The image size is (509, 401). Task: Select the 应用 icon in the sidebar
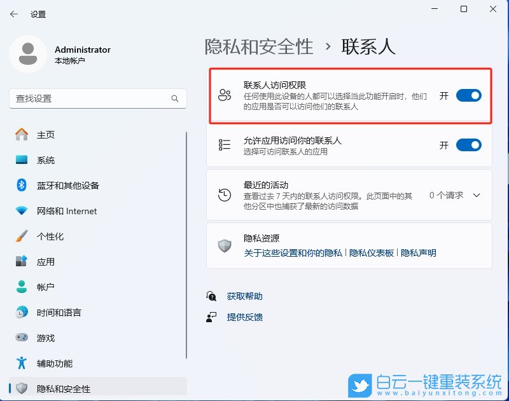(23, 262)
